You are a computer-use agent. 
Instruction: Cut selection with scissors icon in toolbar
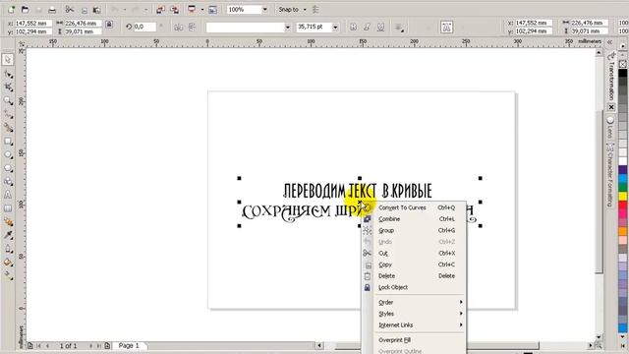[70, 9]
